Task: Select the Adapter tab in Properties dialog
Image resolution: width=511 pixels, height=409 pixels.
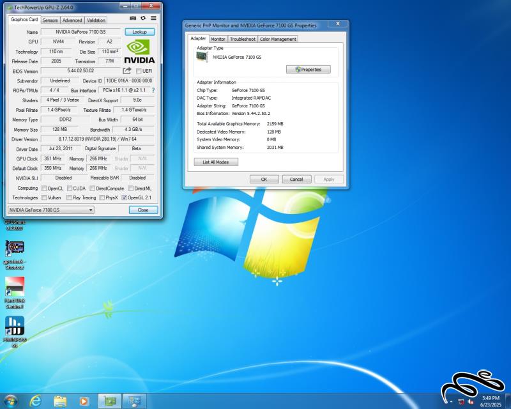Action: click(x=198, y=38)
